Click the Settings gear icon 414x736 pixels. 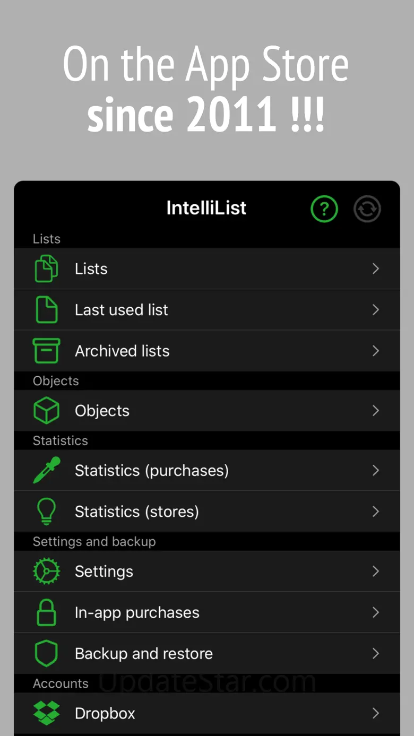46,572
